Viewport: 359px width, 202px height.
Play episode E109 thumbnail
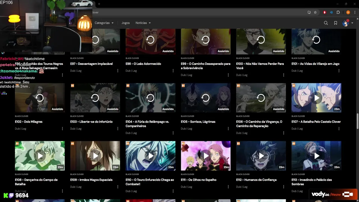pos(95,156)
